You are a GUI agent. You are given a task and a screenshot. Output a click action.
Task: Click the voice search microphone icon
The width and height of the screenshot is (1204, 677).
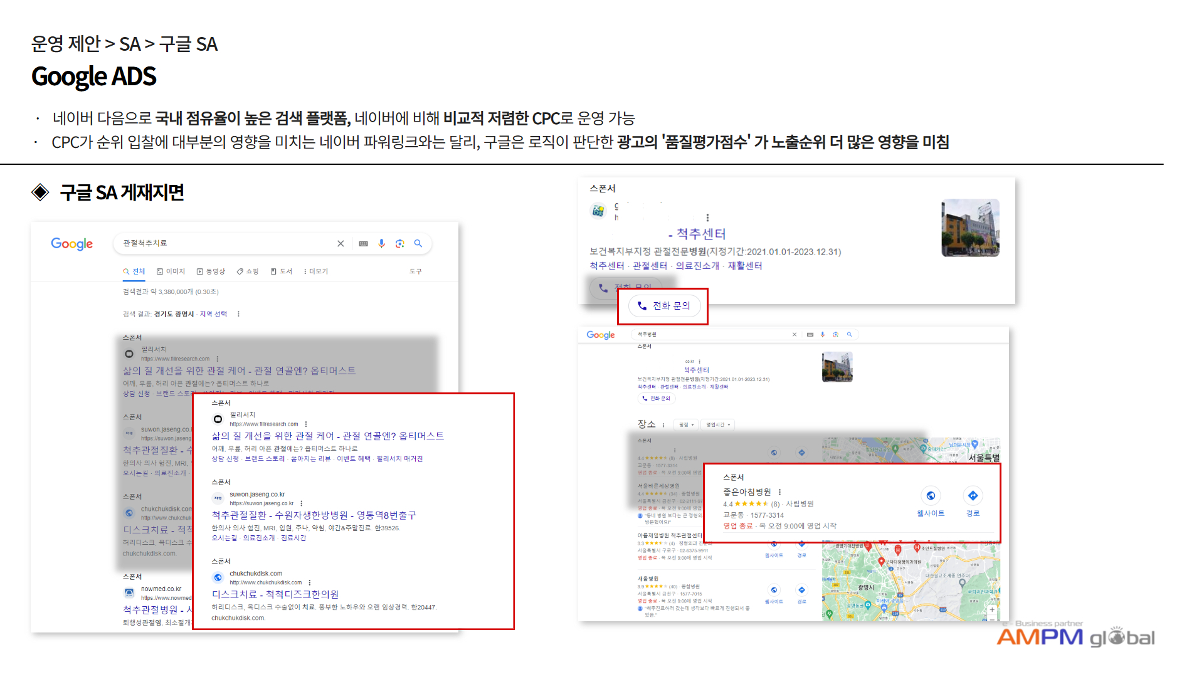(x=381, y=243)
